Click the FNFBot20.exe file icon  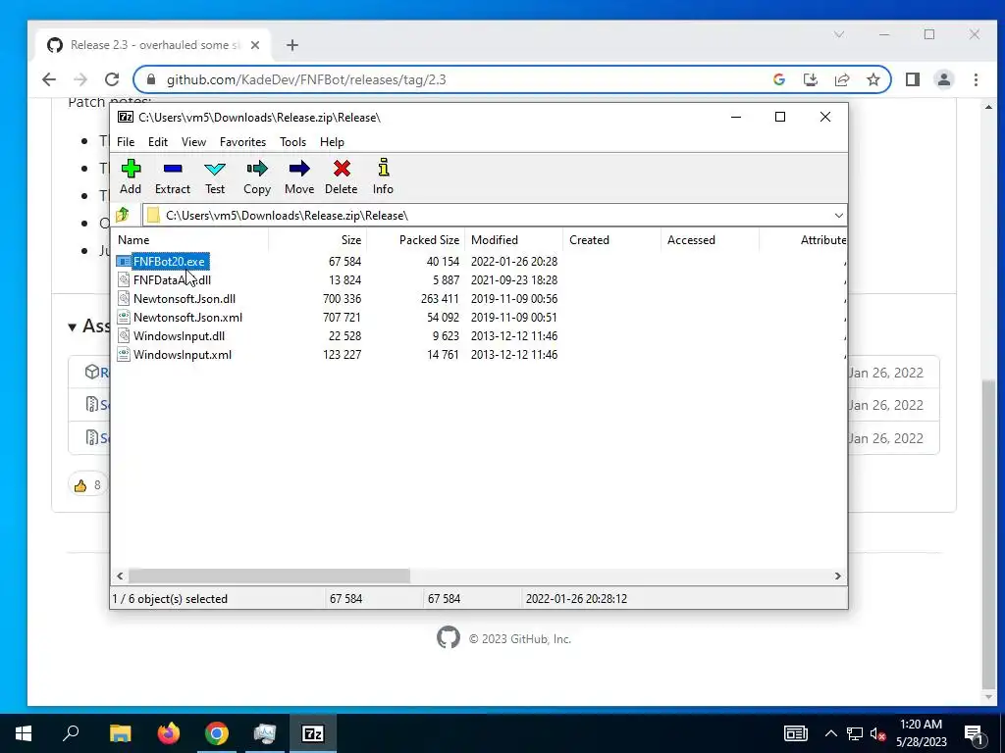pos(124,261)
